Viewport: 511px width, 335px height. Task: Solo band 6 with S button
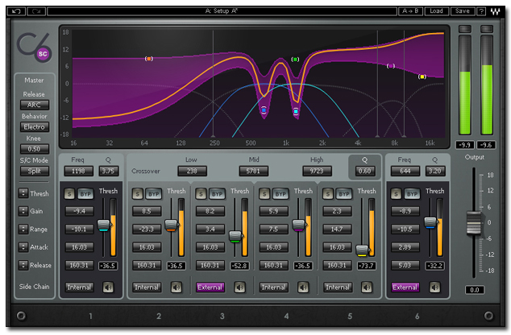pyautogui.click(x=396, y=194)
